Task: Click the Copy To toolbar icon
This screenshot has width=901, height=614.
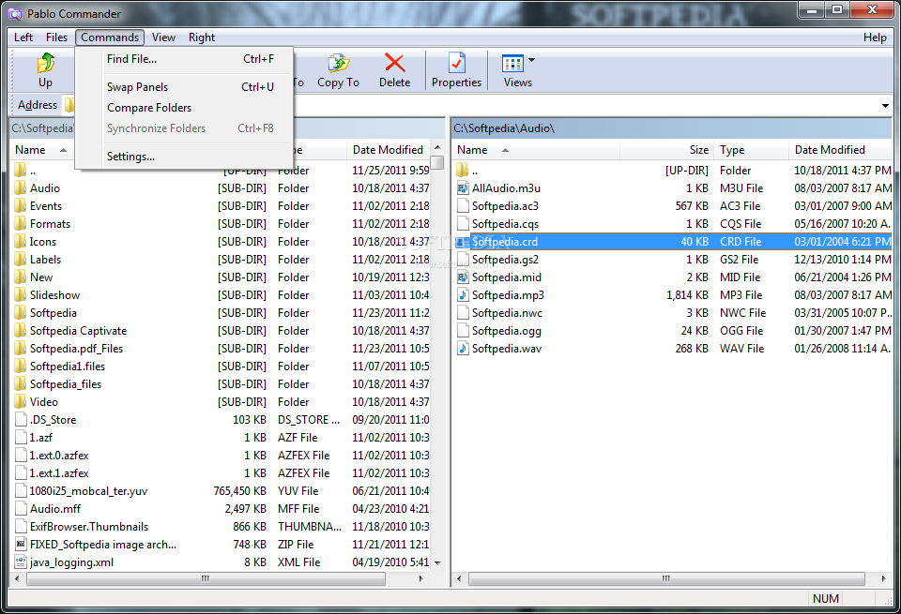Action: click(x=339, y=63)
